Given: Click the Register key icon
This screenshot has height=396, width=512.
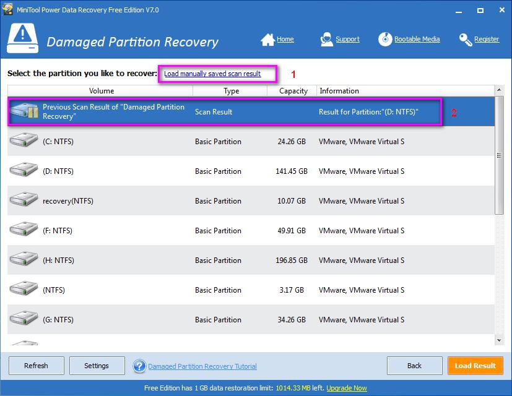Looking at the screenshot, I should (466, 40).
